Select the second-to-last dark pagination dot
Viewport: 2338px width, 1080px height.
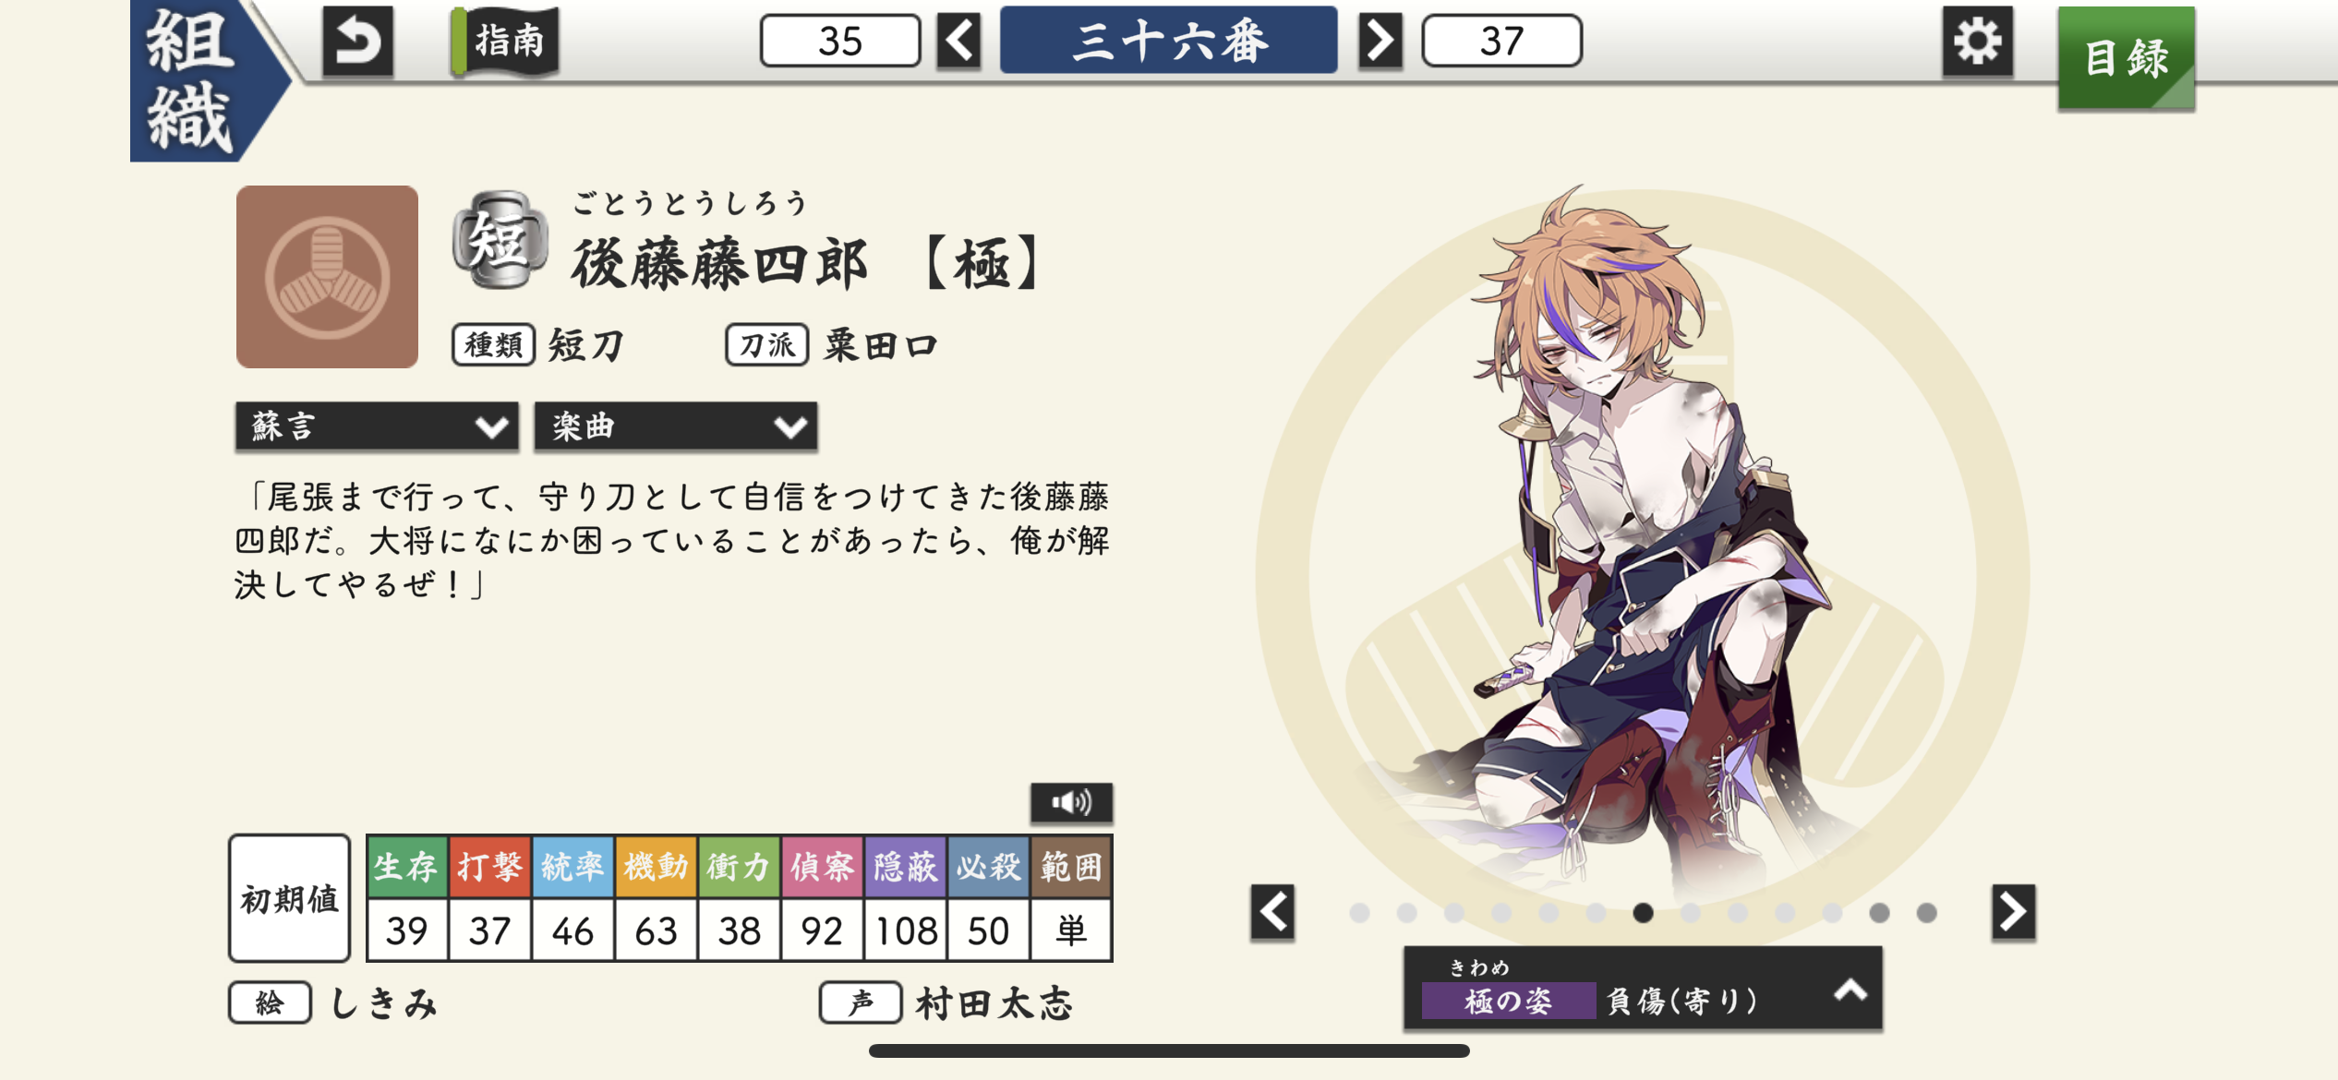pos(1879,913)
